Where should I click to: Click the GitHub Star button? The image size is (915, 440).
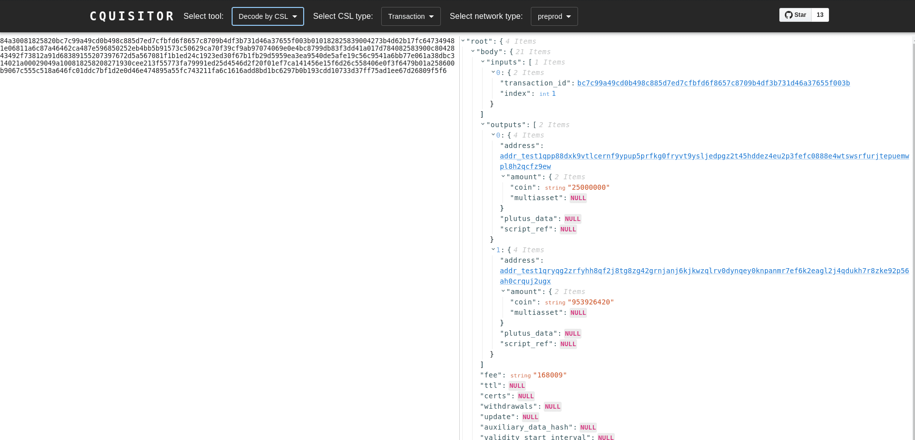click(795, 15)
